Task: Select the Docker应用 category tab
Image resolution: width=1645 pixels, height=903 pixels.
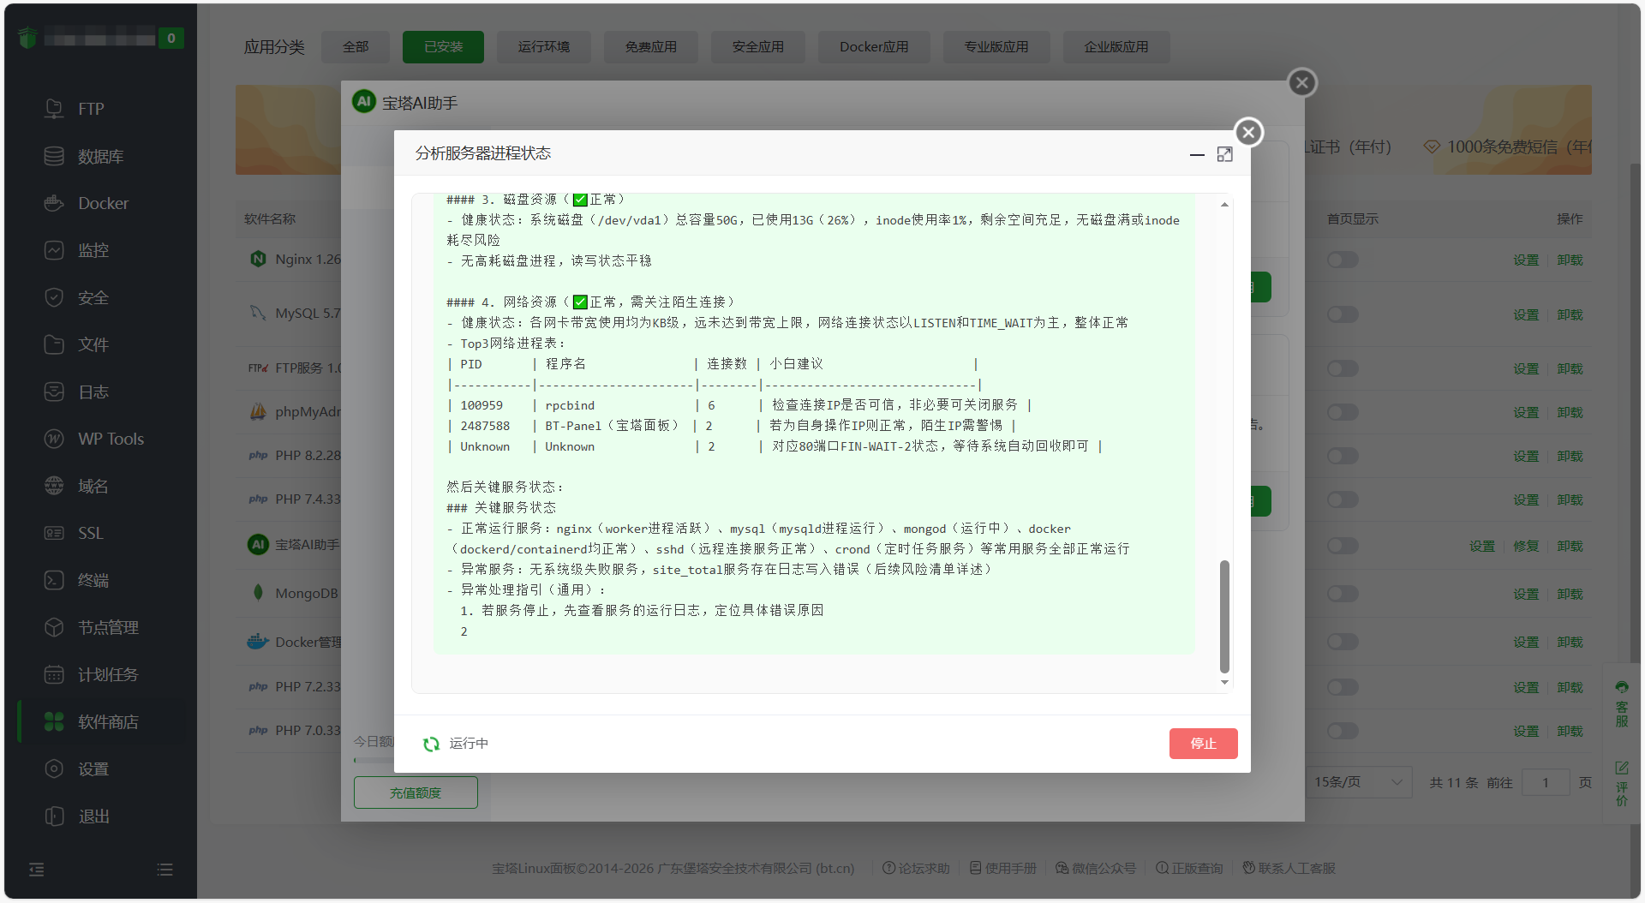Action: [874, 47]
